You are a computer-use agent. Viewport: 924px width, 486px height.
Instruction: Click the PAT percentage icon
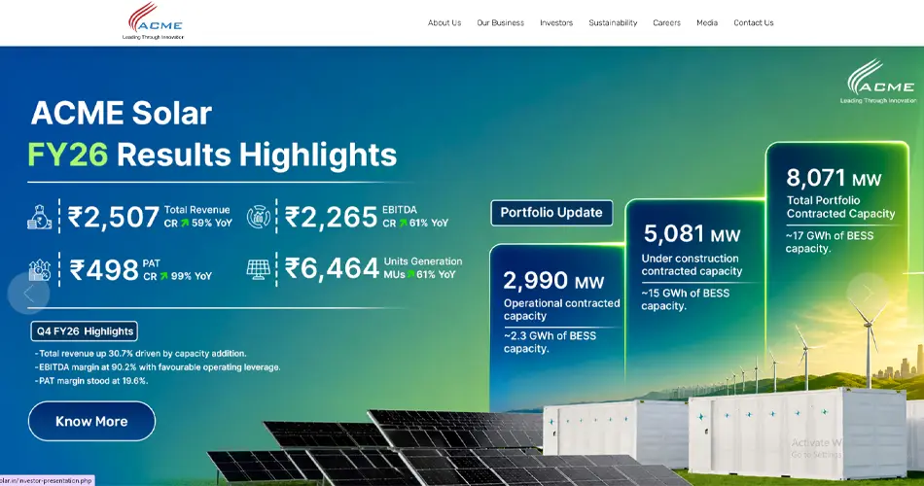[x=40, y=270]
